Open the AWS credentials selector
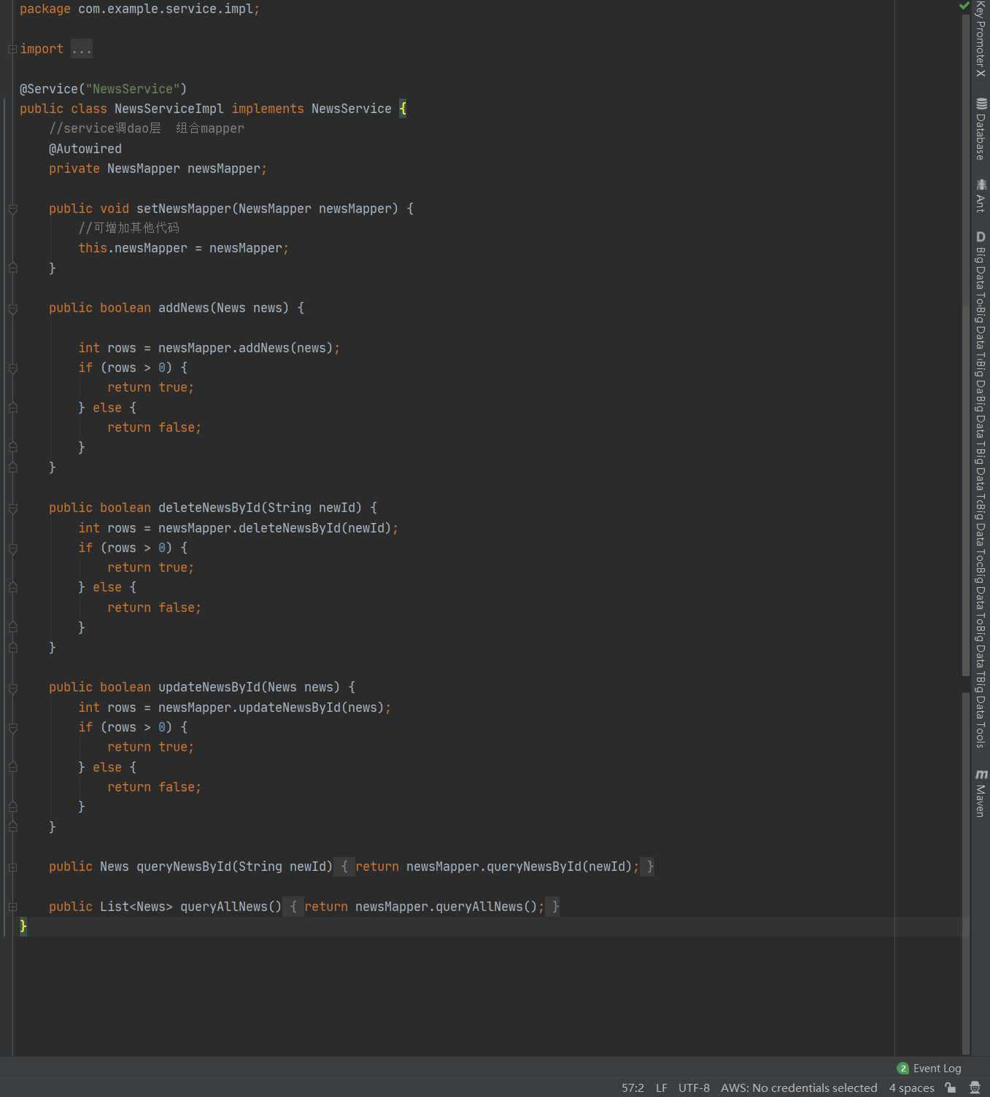The image size is (990, 1097). pos(799,1088)
